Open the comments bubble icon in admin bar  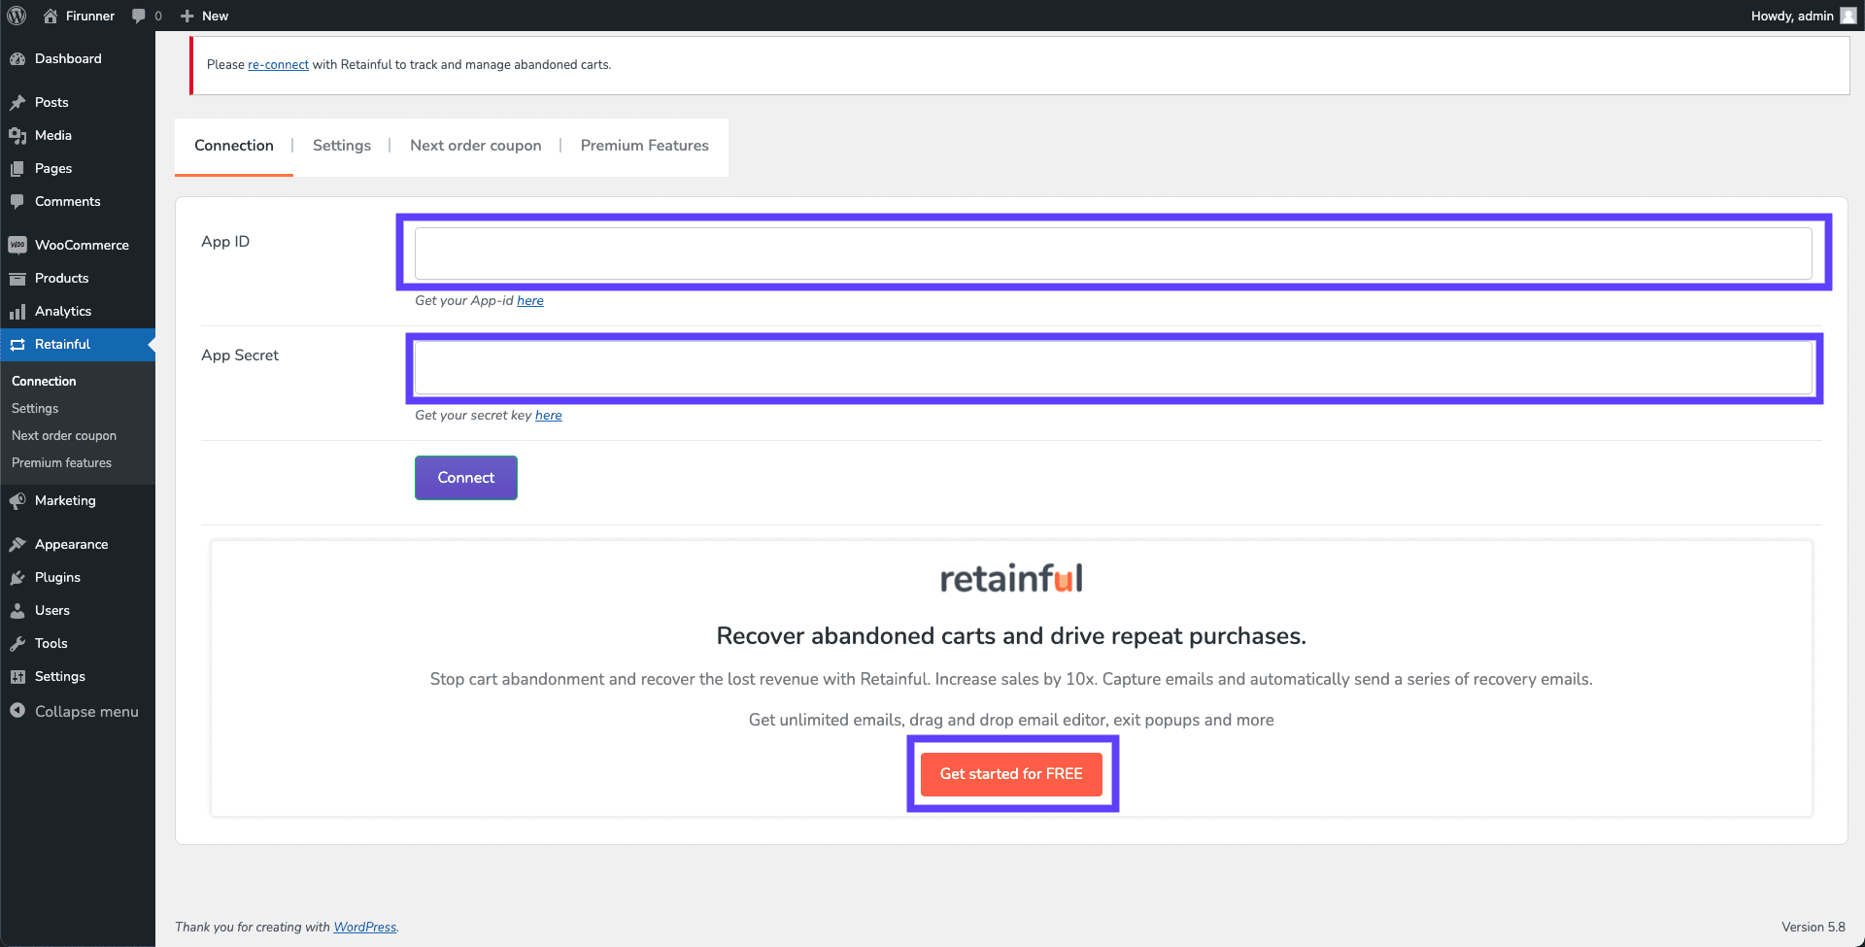139,16
